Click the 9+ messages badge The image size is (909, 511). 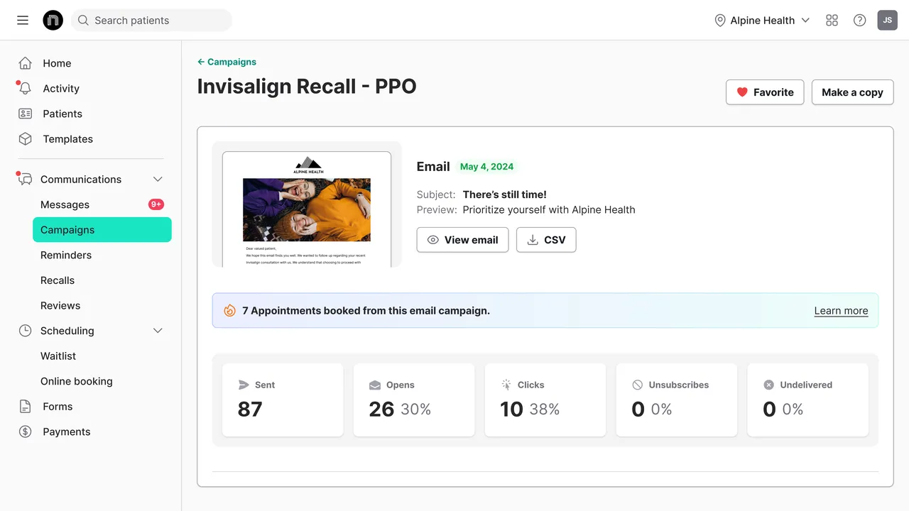(x=156, y=204)
